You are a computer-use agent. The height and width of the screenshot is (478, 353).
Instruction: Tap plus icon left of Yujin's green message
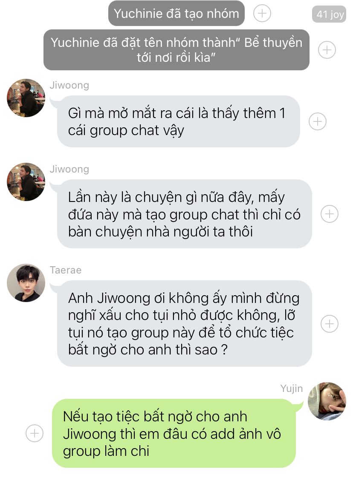click(35, 433)
